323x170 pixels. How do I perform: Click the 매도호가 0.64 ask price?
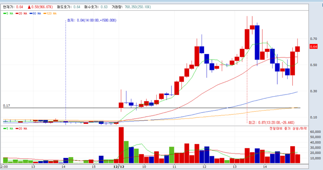tap(68, 7)
